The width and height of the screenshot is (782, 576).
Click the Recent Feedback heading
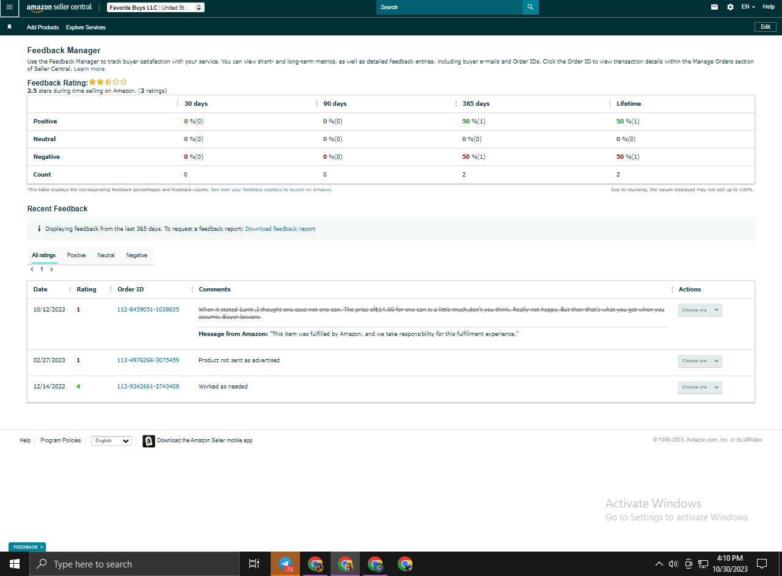[57, 209]
